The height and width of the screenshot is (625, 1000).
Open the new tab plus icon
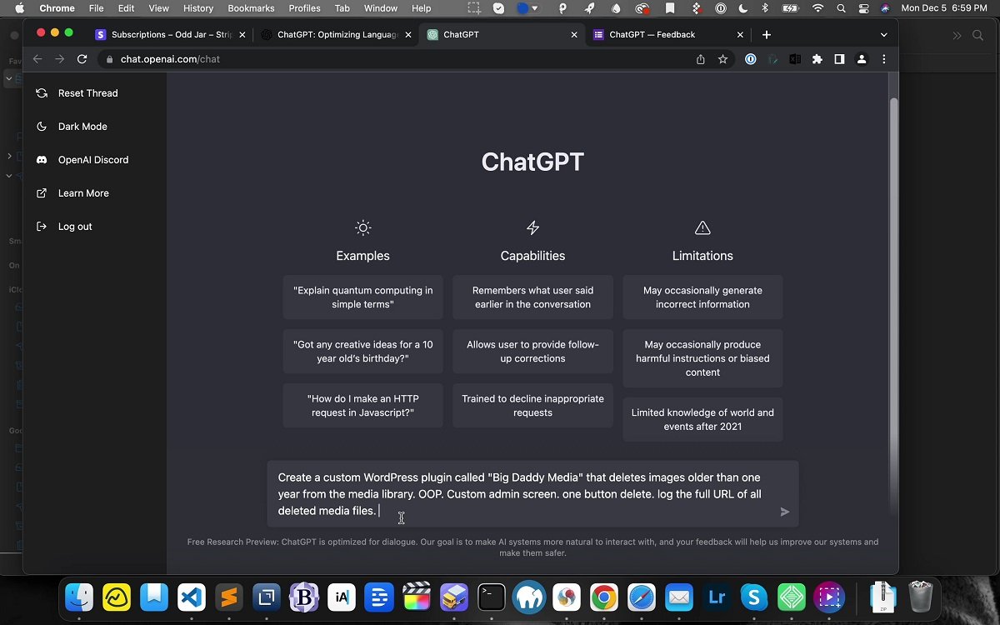pyautogui.click(x=767, y=35)
